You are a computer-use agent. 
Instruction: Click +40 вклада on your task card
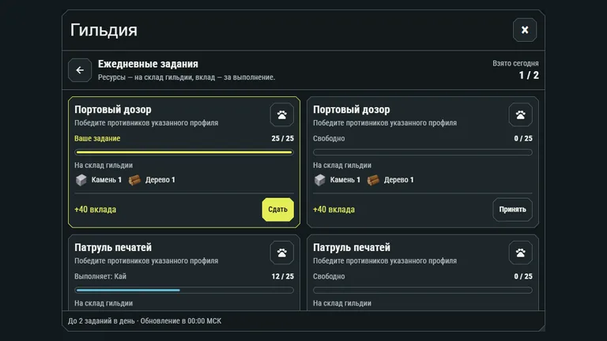tap(95, 209)
